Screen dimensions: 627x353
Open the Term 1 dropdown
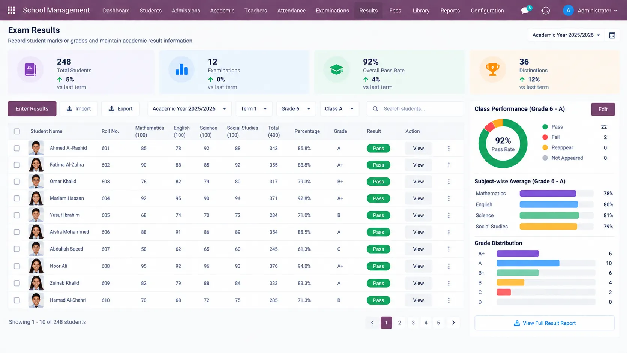point(254,109)
